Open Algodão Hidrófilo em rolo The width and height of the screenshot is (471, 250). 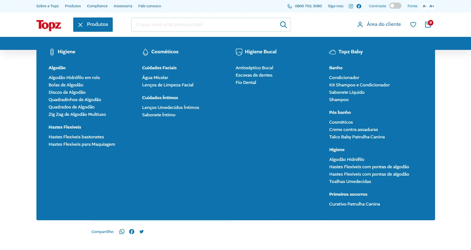pos(74,78)
